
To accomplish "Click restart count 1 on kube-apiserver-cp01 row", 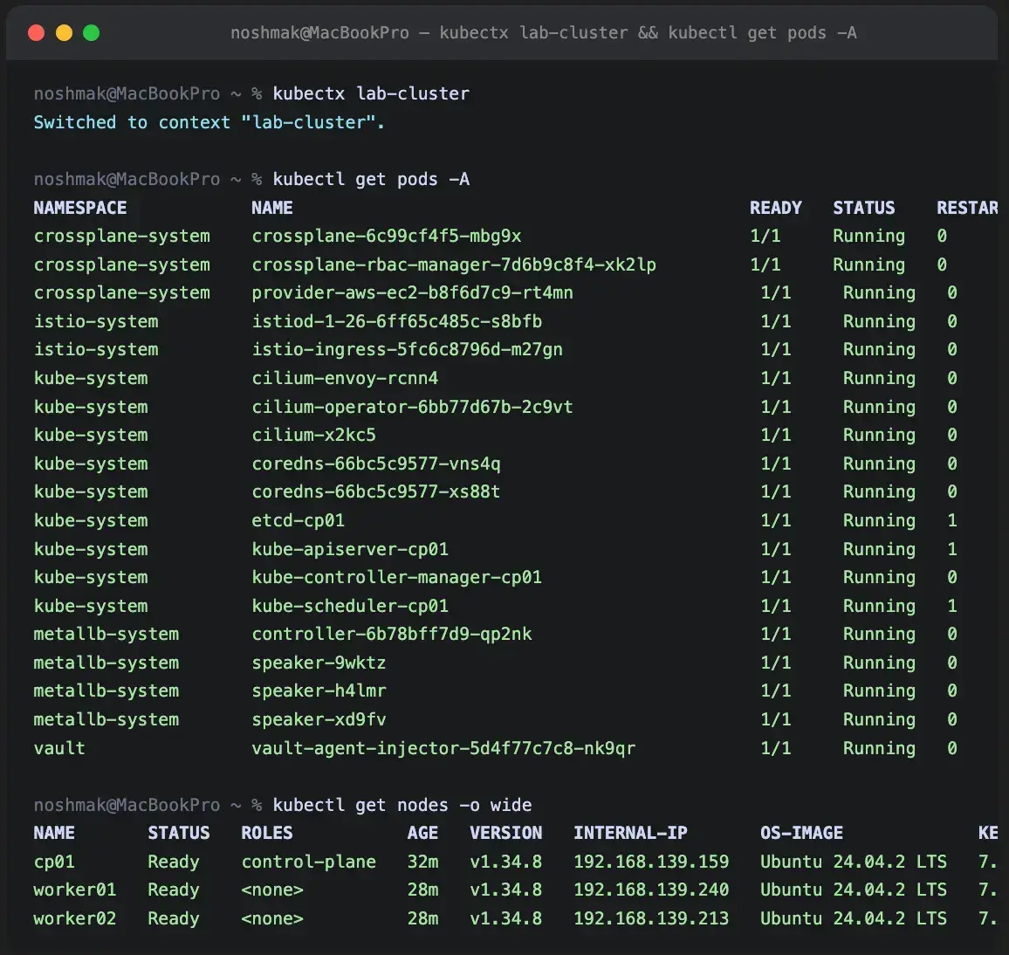I will pos(951,549).
